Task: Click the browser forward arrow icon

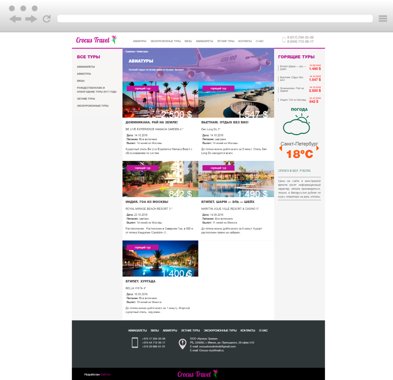Action: [x=31, y=19]
